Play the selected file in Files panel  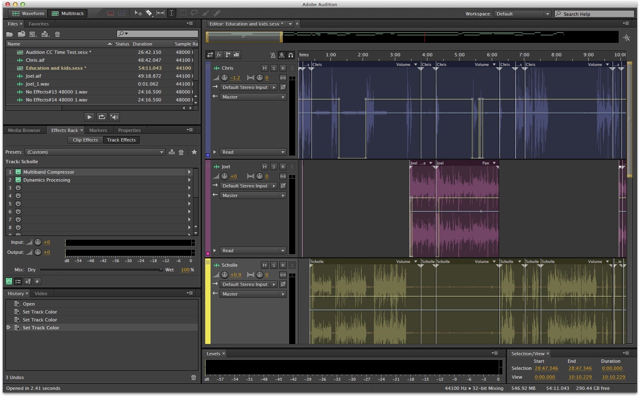pos(89,117)
